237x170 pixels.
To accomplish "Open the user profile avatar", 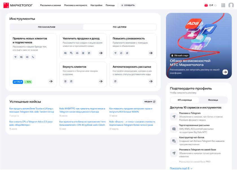I will (231, 5).
